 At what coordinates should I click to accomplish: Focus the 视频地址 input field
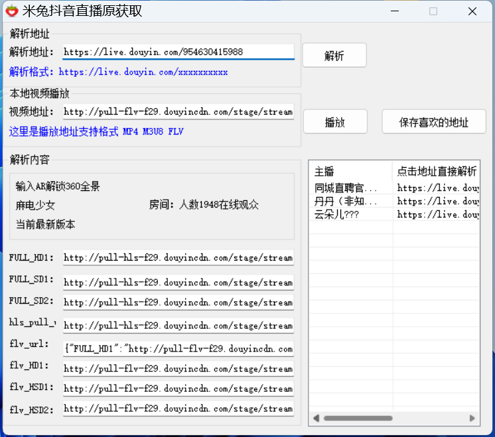[178, 111]
